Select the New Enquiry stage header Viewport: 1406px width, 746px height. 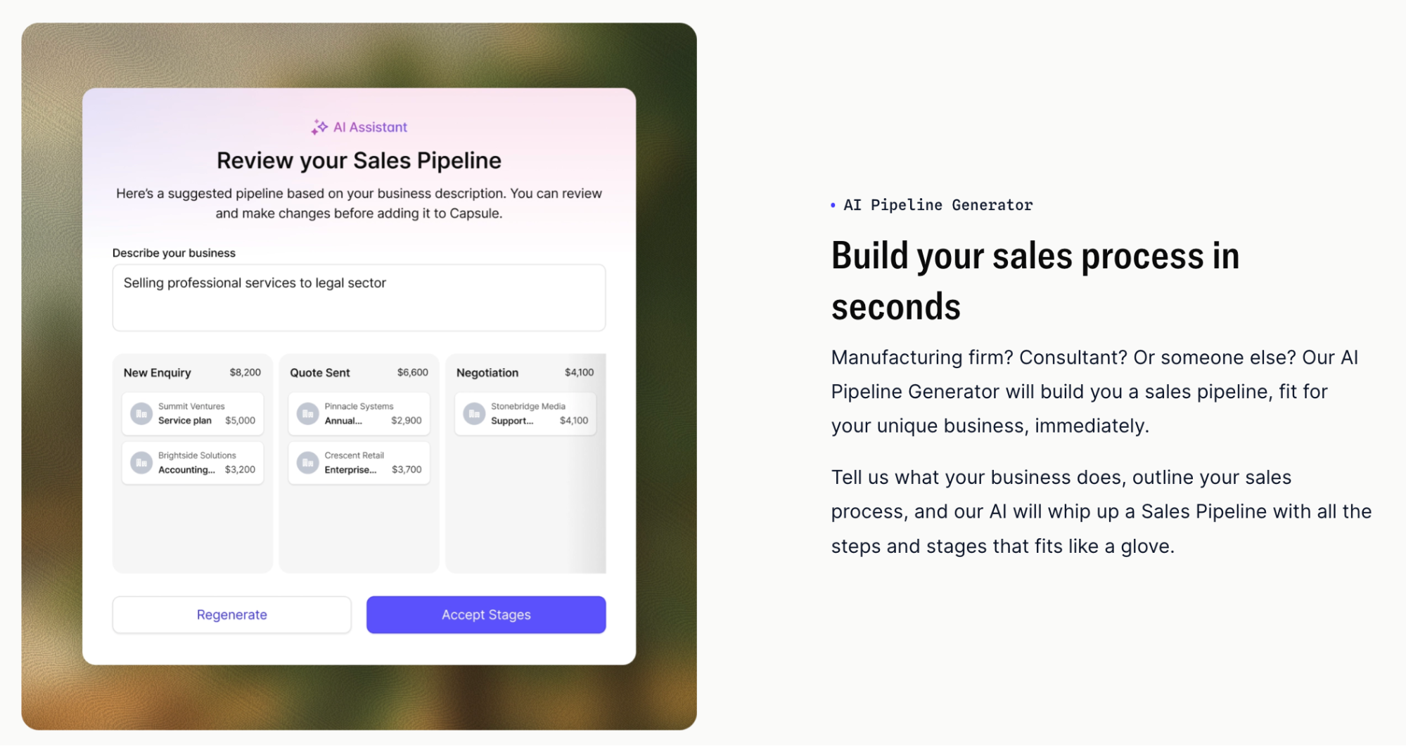click(x=157, y=372)
